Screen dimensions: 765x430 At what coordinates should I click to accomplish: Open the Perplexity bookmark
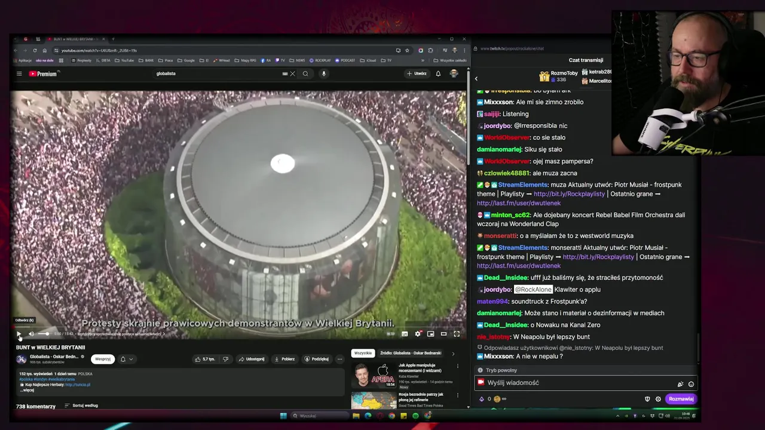pyautogui.click(x=81, y=60)
